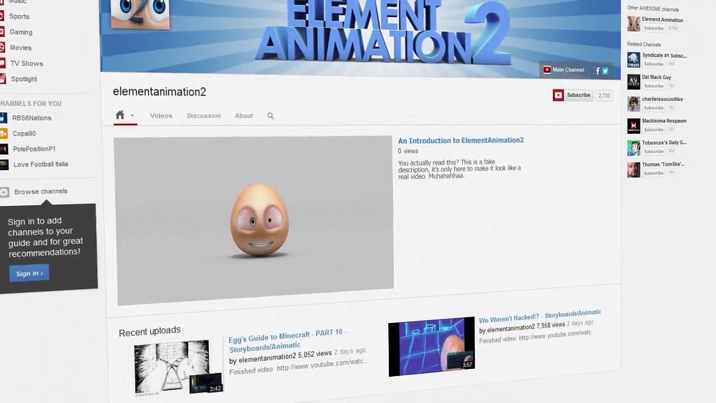Open the blue grid We Weren't Hacked thumbnail
This screenshot has height=403, width=716.
(x=431, y=347)
